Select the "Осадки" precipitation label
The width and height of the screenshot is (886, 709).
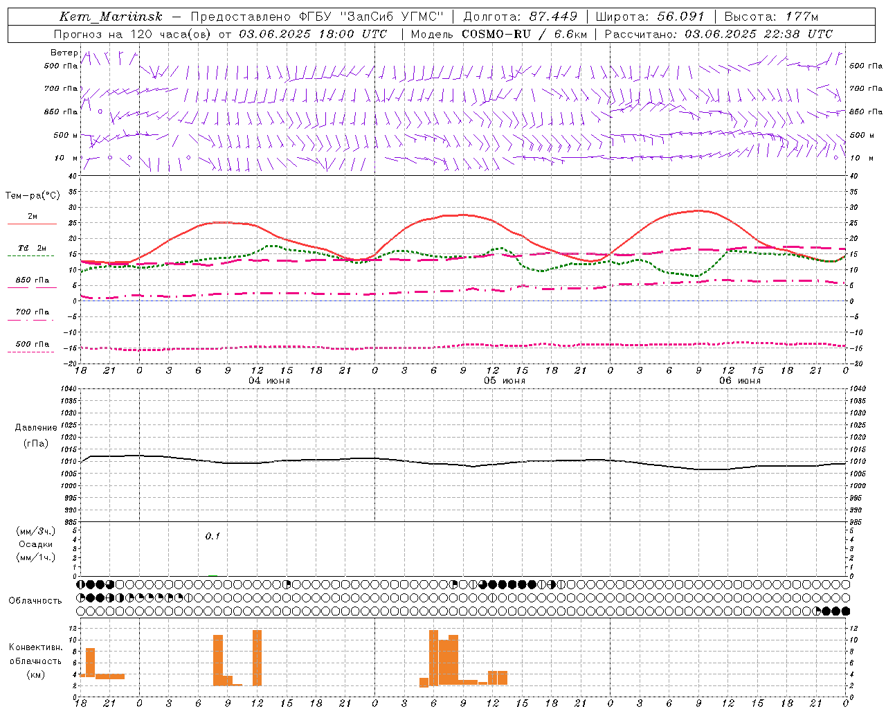[35, 544]
